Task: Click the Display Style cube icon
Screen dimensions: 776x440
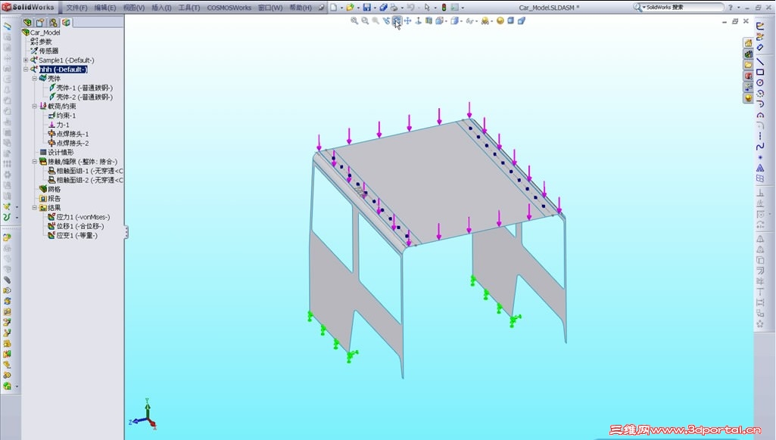Action: pyautogui.click(x=454, y=20)
